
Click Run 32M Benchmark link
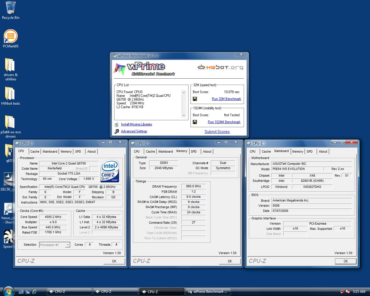[x=226, y=99]
